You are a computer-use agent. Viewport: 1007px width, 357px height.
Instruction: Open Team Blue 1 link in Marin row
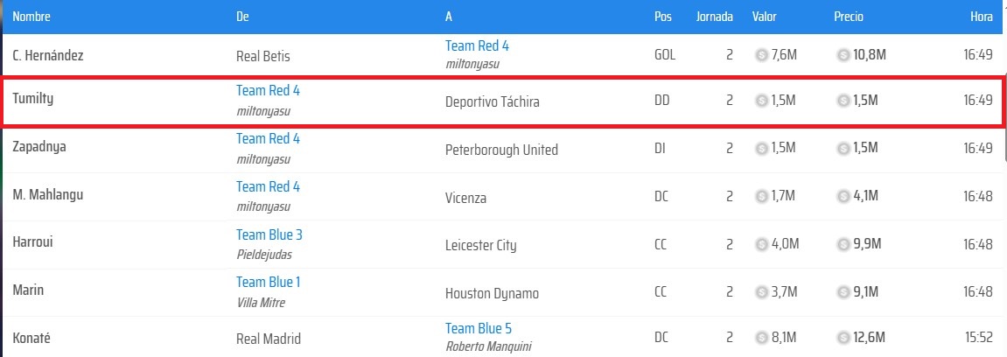click(268, 282)
